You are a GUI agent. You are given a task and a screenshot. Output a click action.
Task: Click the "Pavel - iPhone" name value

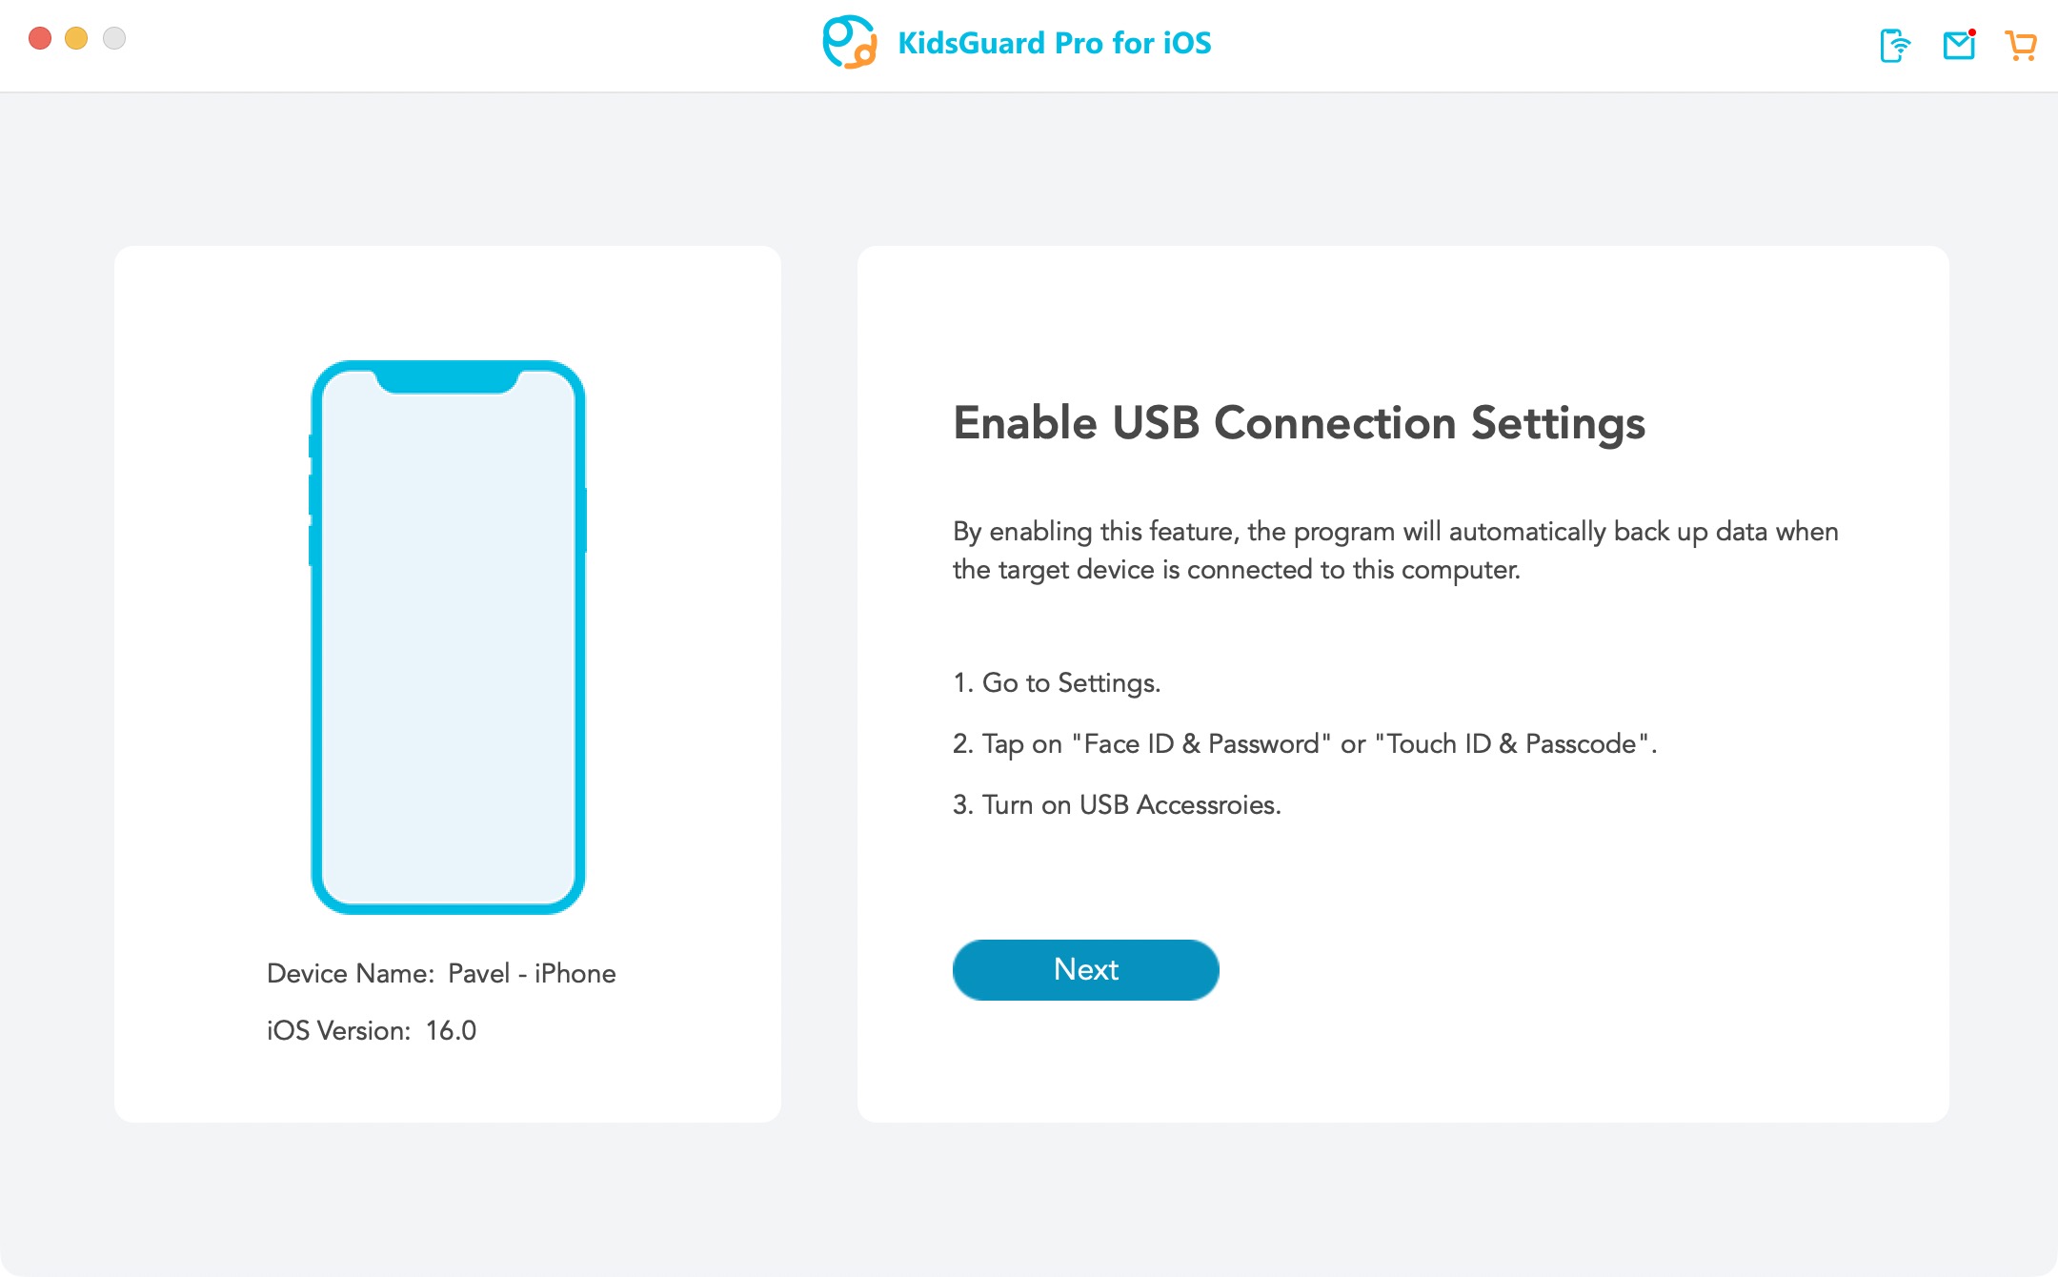point(532,973)
